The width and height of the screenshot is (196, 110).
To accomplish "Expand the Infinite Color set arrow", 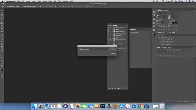I will coord(112,42).
